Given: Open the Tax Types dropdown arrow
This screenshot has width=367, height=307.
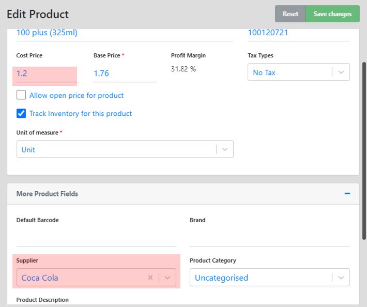Looking at the screenshot, I should [x=341, y=72].
